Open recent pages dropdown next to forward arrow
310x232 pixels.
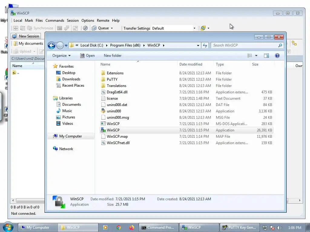coord(66,46)
